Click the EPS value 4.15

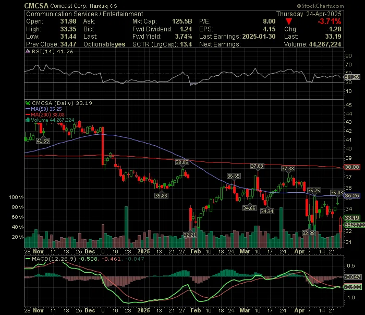(x=269, y=29)
